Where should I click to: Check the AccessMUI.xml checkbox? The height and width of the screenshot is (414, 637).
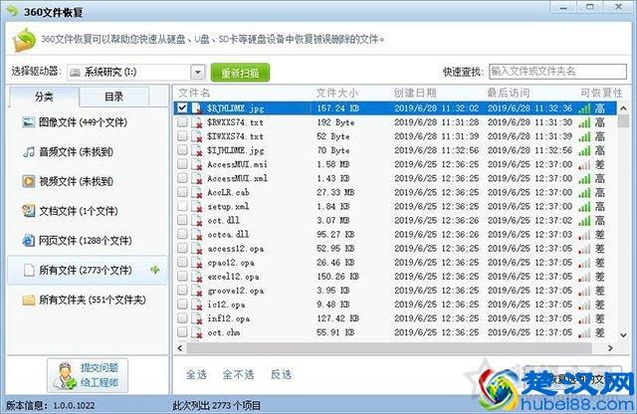tap(182, 178)
